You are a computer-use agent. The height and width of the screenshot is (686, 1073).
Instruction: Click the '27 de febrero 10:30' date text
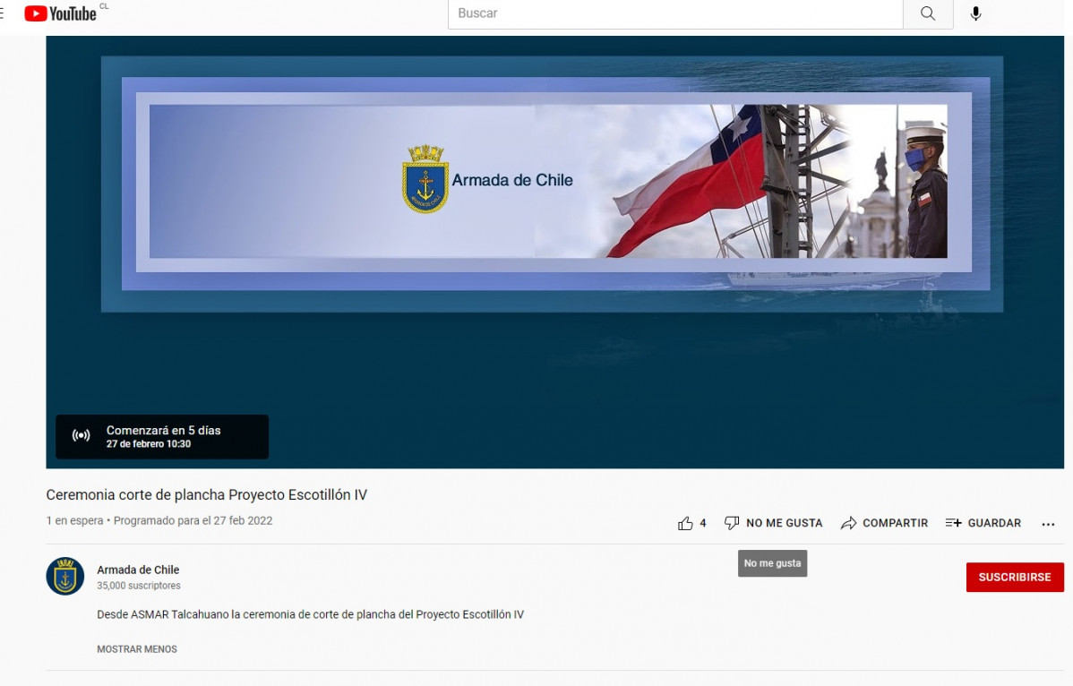[149, 444]
